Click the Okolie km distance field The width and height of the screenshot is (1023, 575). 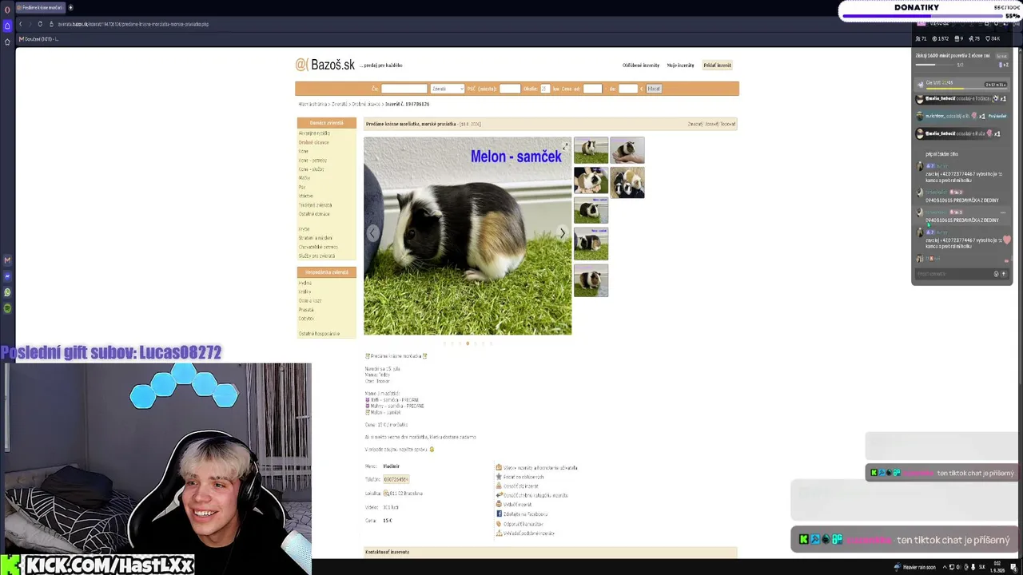coord(545,89)
